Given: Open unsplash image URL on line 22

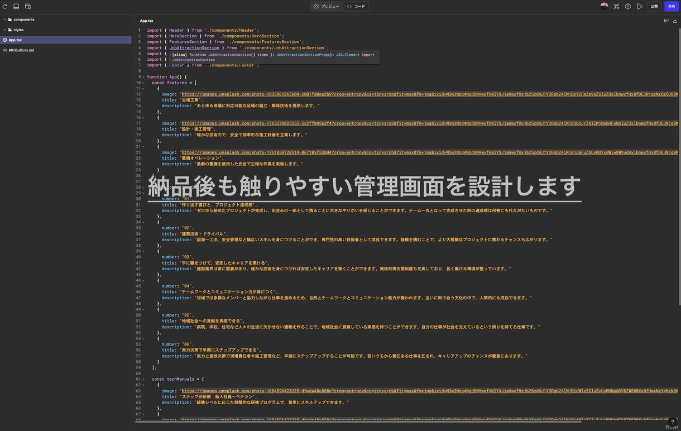Looking at the screenshot, I should pos(430,152).
